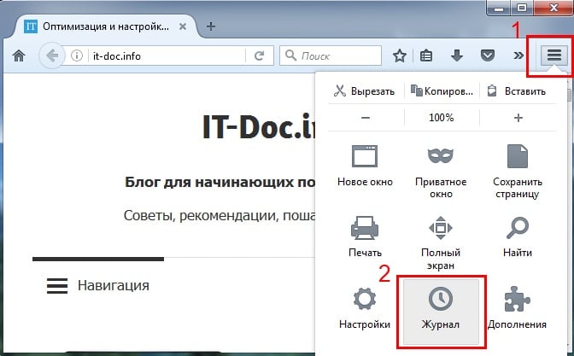Toggle the hamburger menu button
574x356 pixels.
coord(554,56)
